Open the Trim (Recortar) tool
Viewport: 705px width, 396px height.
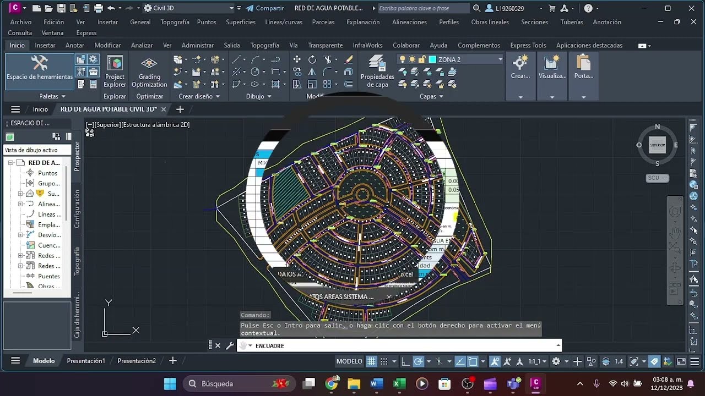tap(329, 59)
